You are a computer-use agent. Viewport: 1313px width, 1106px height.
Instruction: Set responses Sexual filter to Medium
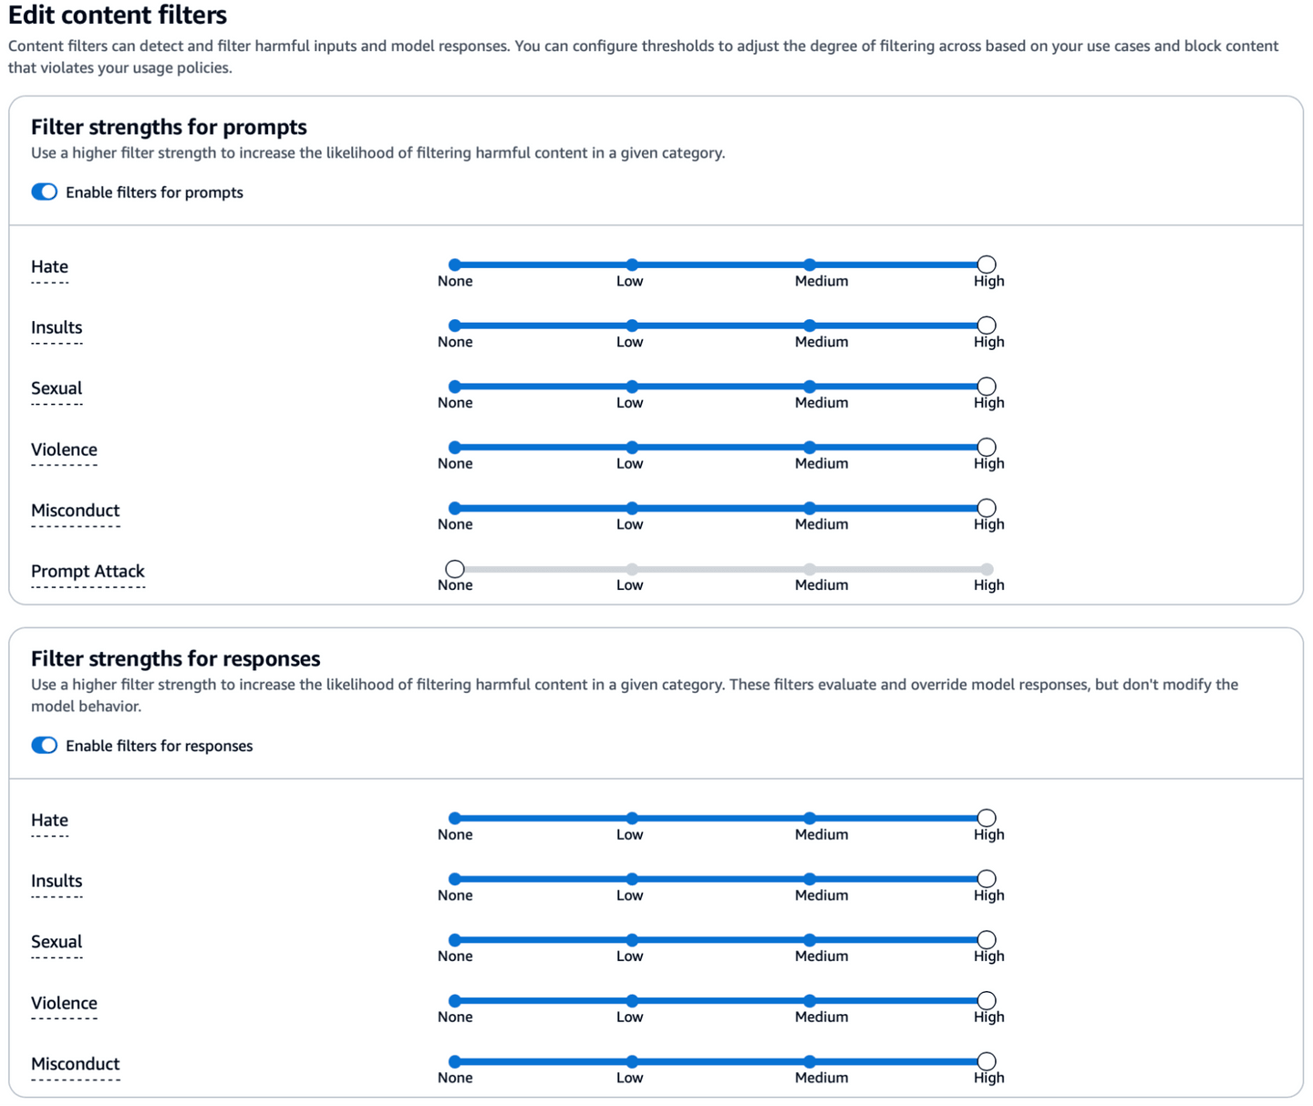(x=810, y=940)
